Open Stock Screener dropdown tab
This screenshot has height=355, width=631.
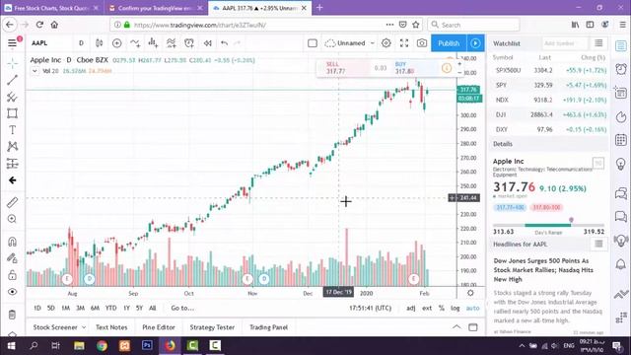pyautogui.click(x=59, y=327)
